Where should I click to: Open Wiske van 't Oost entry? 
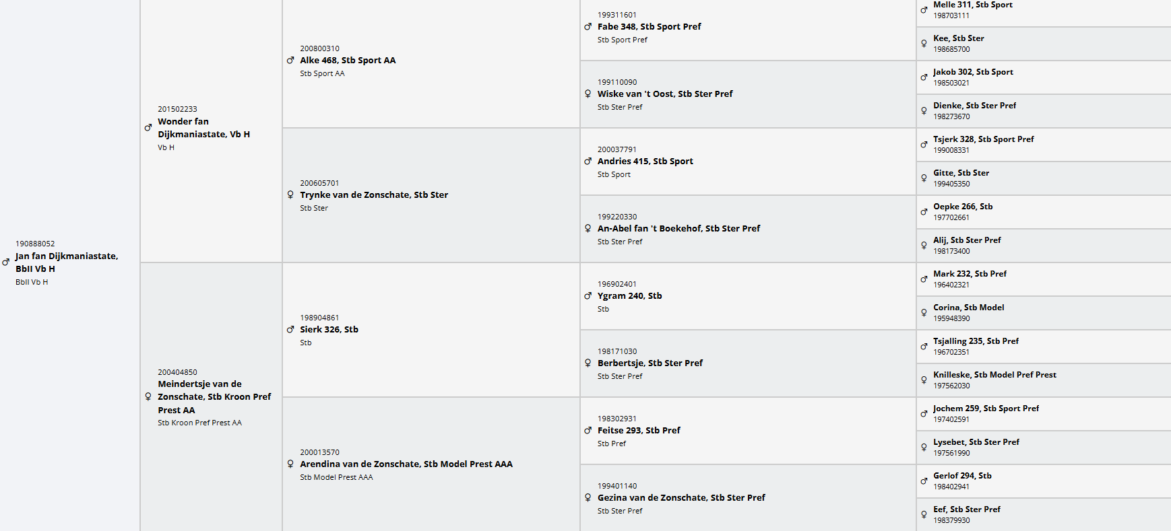tap(664, 94)
